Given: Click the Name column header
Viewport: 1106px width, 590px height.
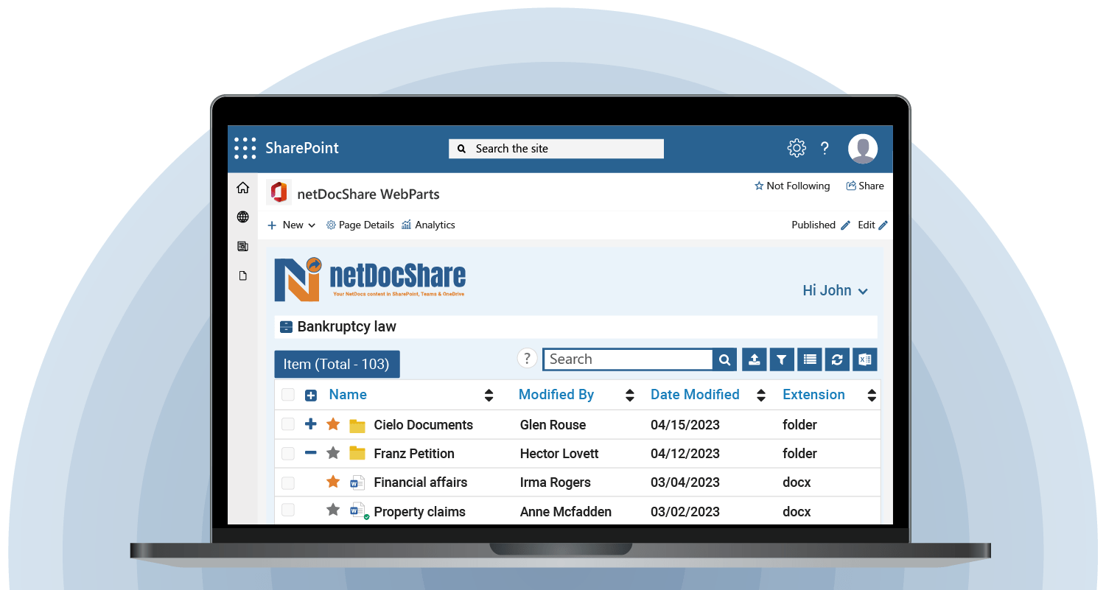Looking at the screenshot, I should [348, 394].
